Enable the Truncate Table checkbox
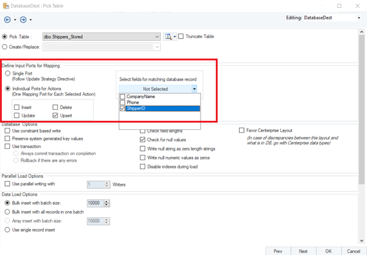Viewport: 367px width, 255px height. coord(180,37)
